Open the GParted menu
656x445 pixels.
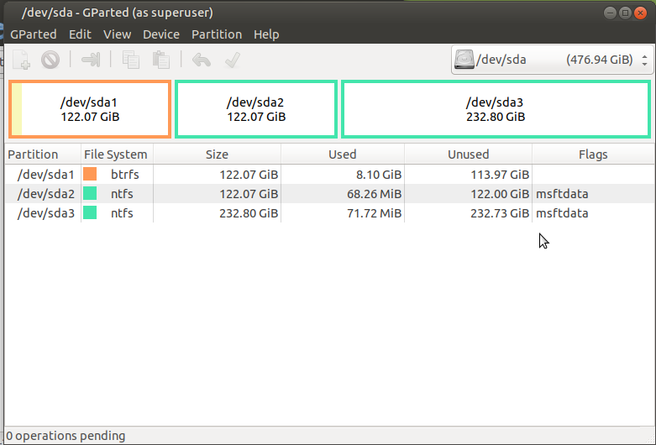coord(34,34)
